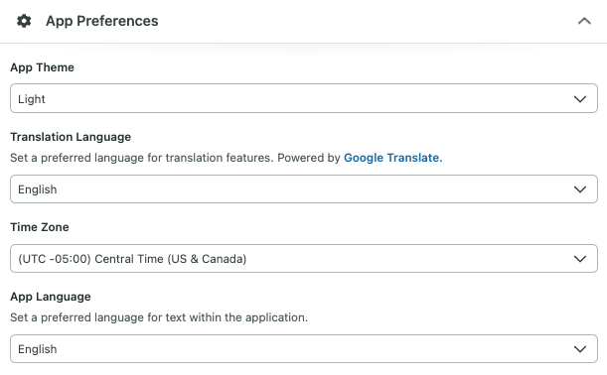Image resolution: width=607 pixels, height=375 pixels.
Task: Open the App Theme dropdown showing Light
Action: click(304, 98)
